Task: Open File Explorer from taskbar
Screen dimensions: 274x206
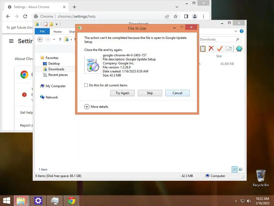Action: (x=21, y=201)
